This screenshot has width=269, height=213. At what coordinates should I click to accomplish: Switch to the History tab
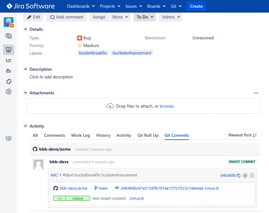[x=103, y=135]
